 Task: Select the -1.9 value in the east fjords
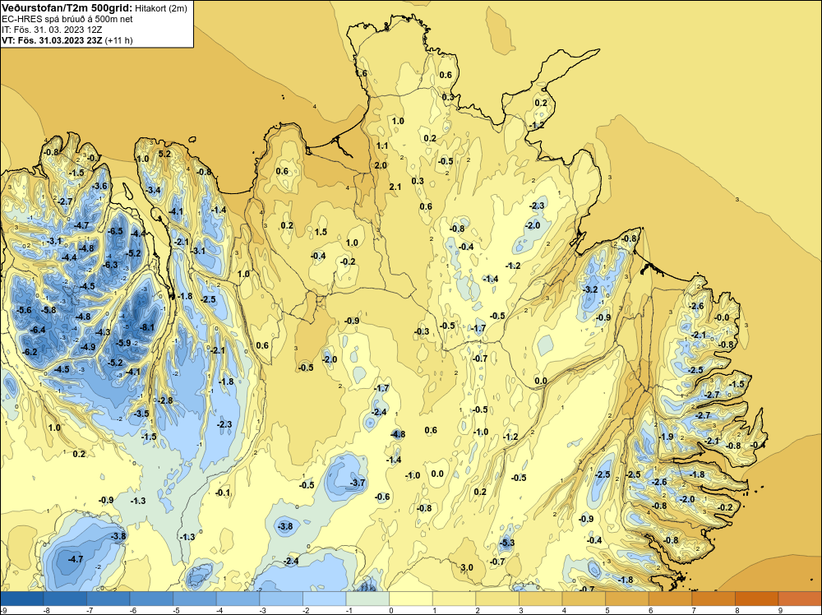click(x=666, y=437)
